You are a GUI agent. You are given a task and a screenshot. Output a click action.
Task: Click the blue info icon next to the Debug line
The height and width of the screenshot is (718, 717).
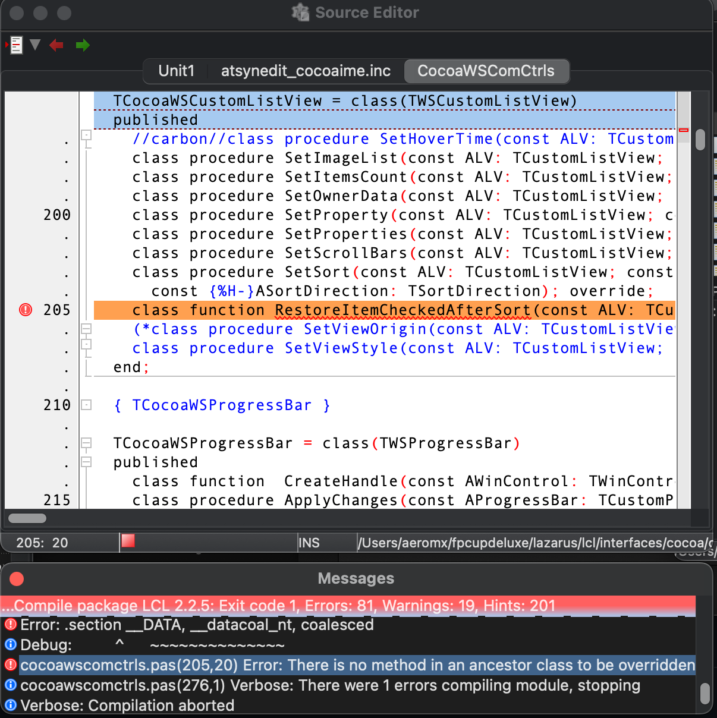(10, 645)
